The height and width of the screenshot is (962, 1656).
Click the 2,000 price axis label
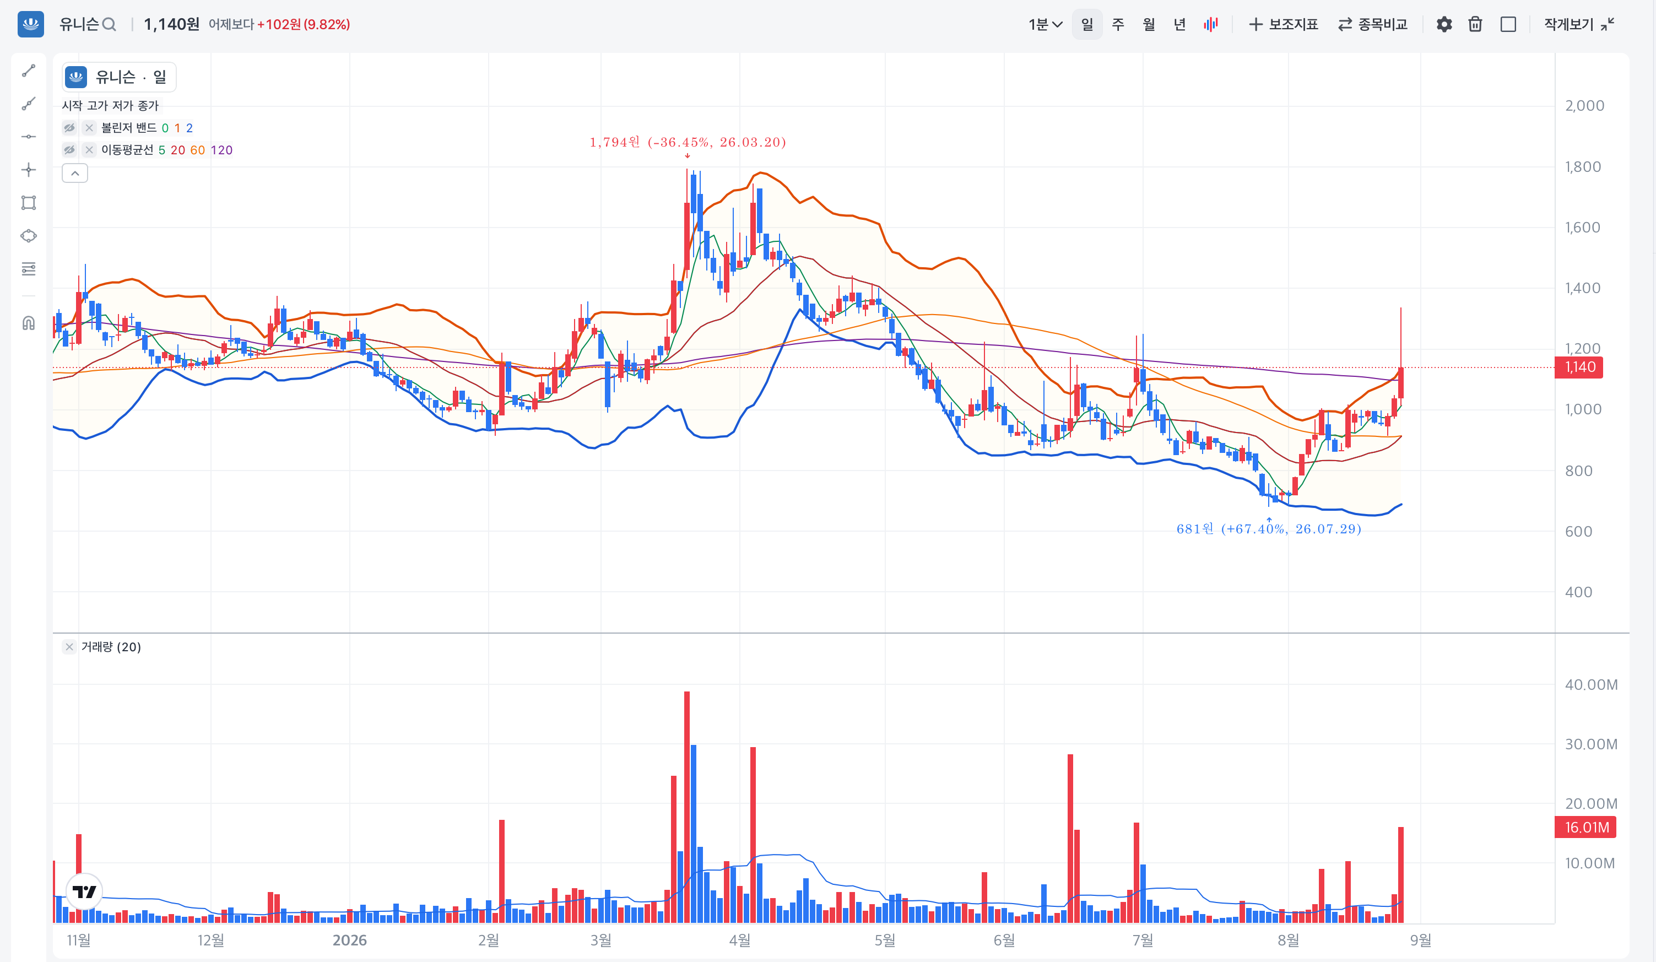(x=1584, y=106)
